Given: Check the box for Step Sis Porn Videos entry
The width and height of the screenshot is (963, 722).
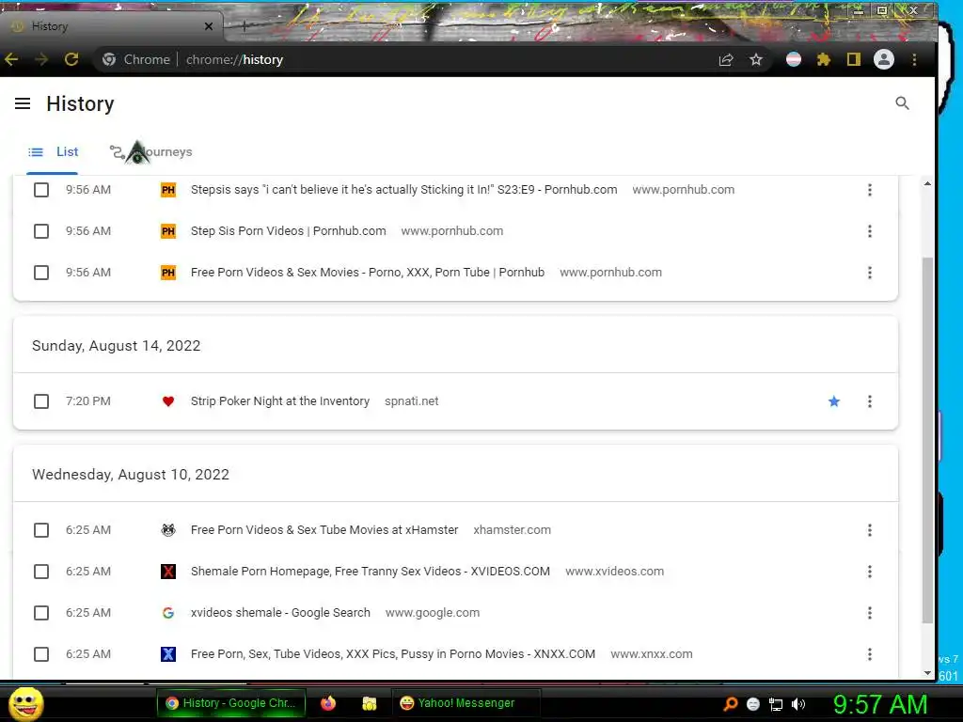Looking at the screenshot, I should pyautogui.click(x=41, y=231).
